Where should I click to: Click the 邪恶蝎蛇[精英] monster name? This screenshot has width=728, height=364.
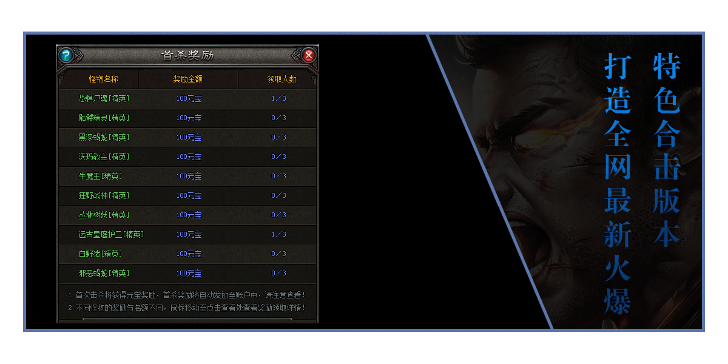click(104, 273)
